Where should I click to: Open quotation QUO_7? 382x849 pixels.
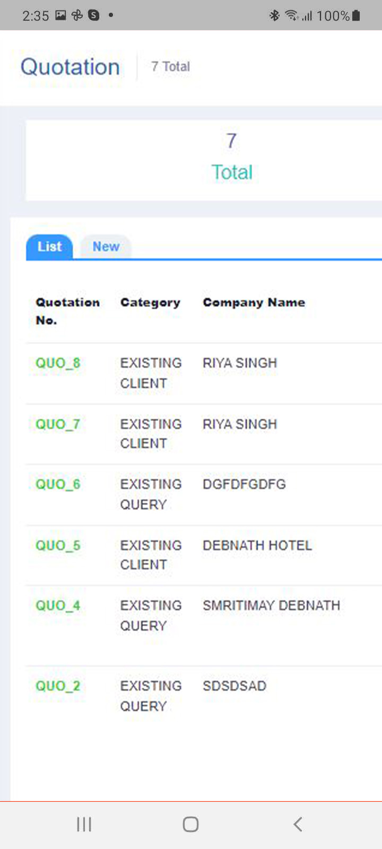point(58,424)
